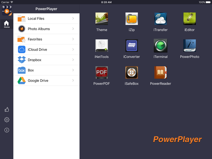This screenshot has height=159, width=212.
Task: Open the Dropbox row label
Action: (x=35, y=60)
